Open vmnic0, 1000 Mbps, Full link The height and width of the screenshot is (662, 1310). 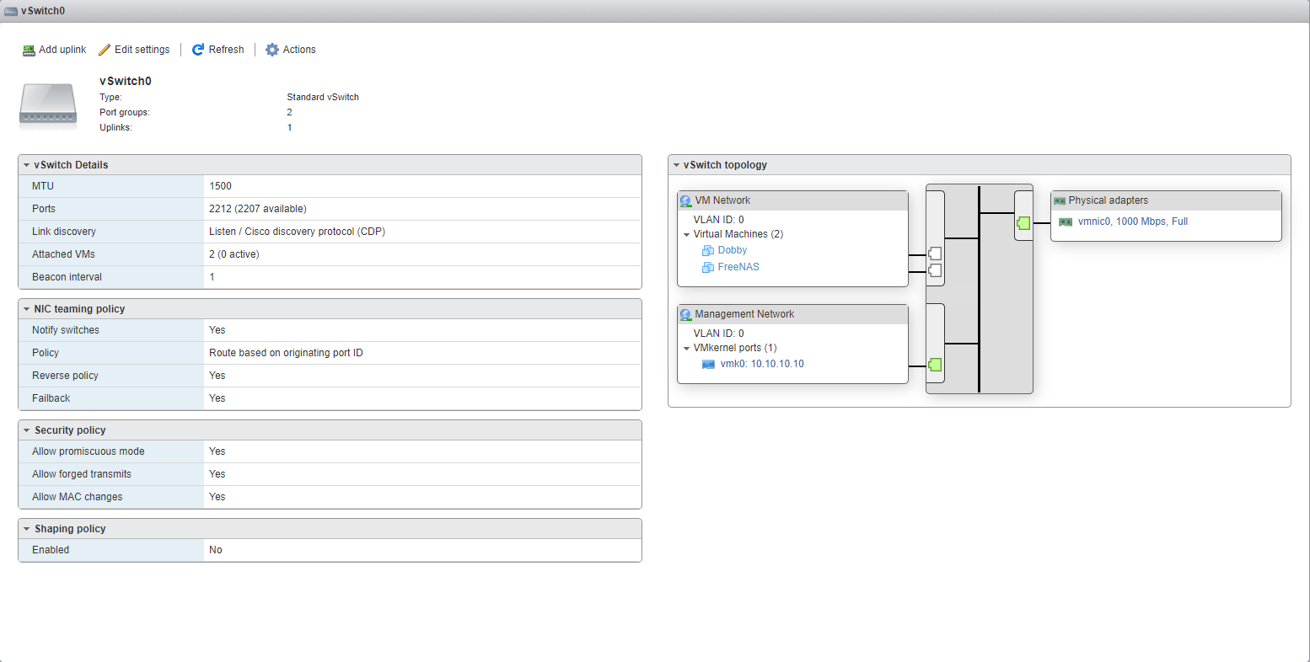click(x=1132, y=222)
